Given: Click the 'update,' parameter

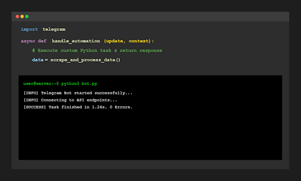Looking at the screenshot, I should coord(116,41).
